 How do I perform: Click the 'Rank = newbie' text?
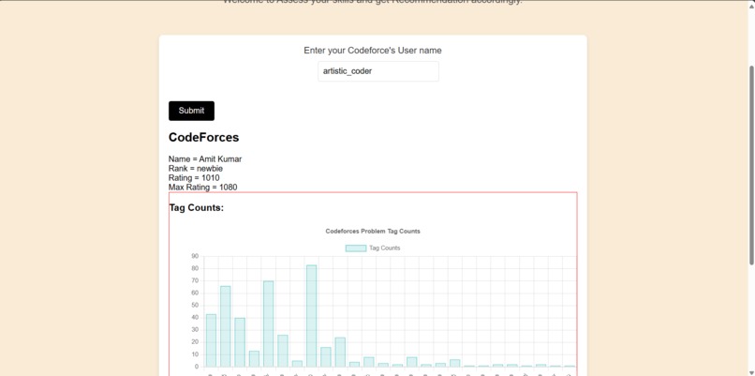click(x=196, y=169)
